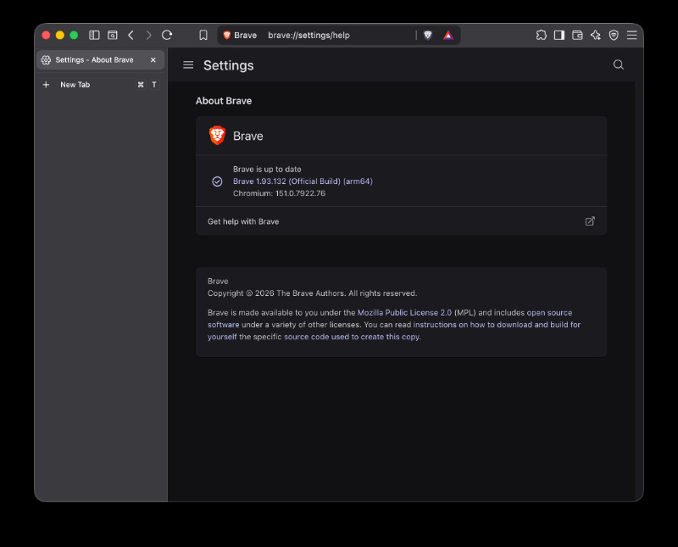Close the Settings - About Brave tab
Screen dimensions: 678x547
[x=153, y=59]
